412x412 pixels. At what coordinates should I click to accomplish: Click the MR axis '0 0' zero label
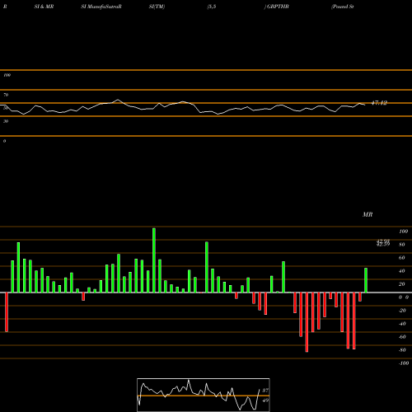pos(404,297)
